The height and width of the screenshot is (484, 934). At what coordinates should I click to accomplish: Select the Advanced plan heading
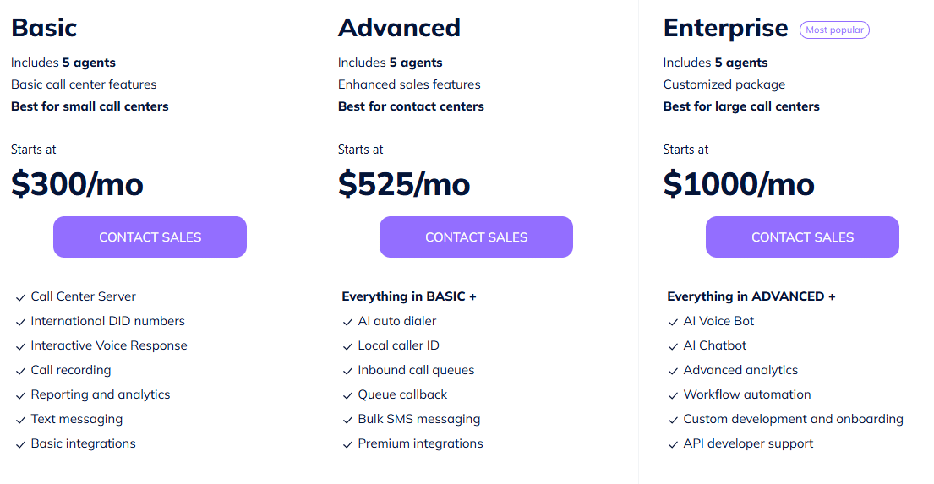pyautogui.click(x=399, y=28)
